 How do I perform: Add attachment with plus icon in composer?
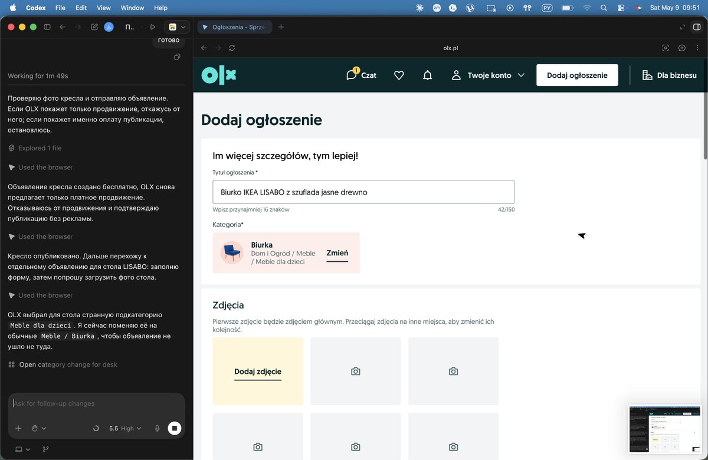pos(18,428)
